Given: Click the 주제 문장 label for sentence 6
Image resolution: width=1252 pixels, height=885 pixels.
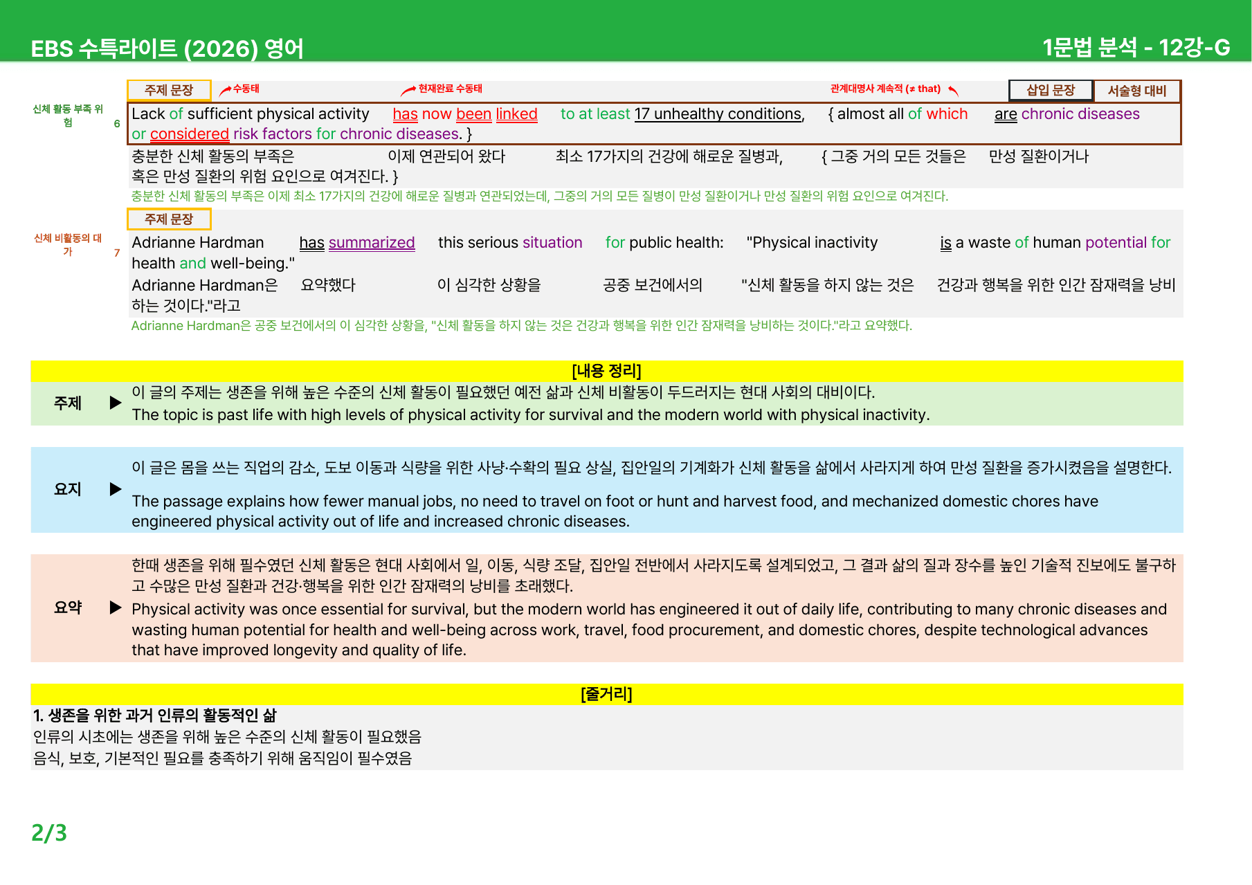Looking at the screenshot, I should [169, 90].
